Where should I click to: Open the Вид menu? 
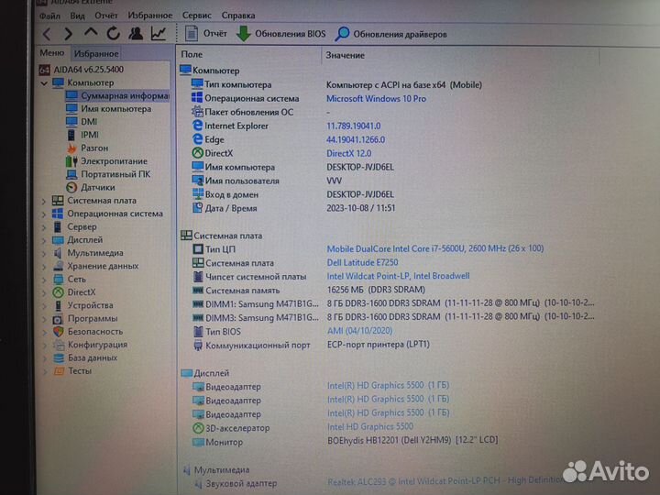coord(77,16)
